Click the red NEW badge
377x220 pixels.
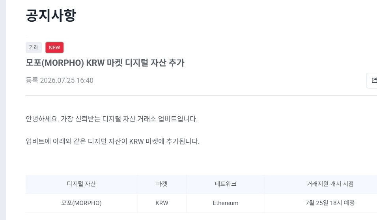point(54,48)
